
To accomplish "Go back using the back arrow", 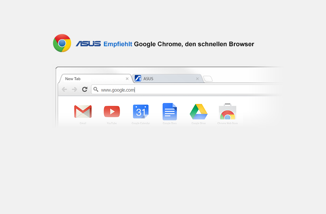I will pos(64,89).
